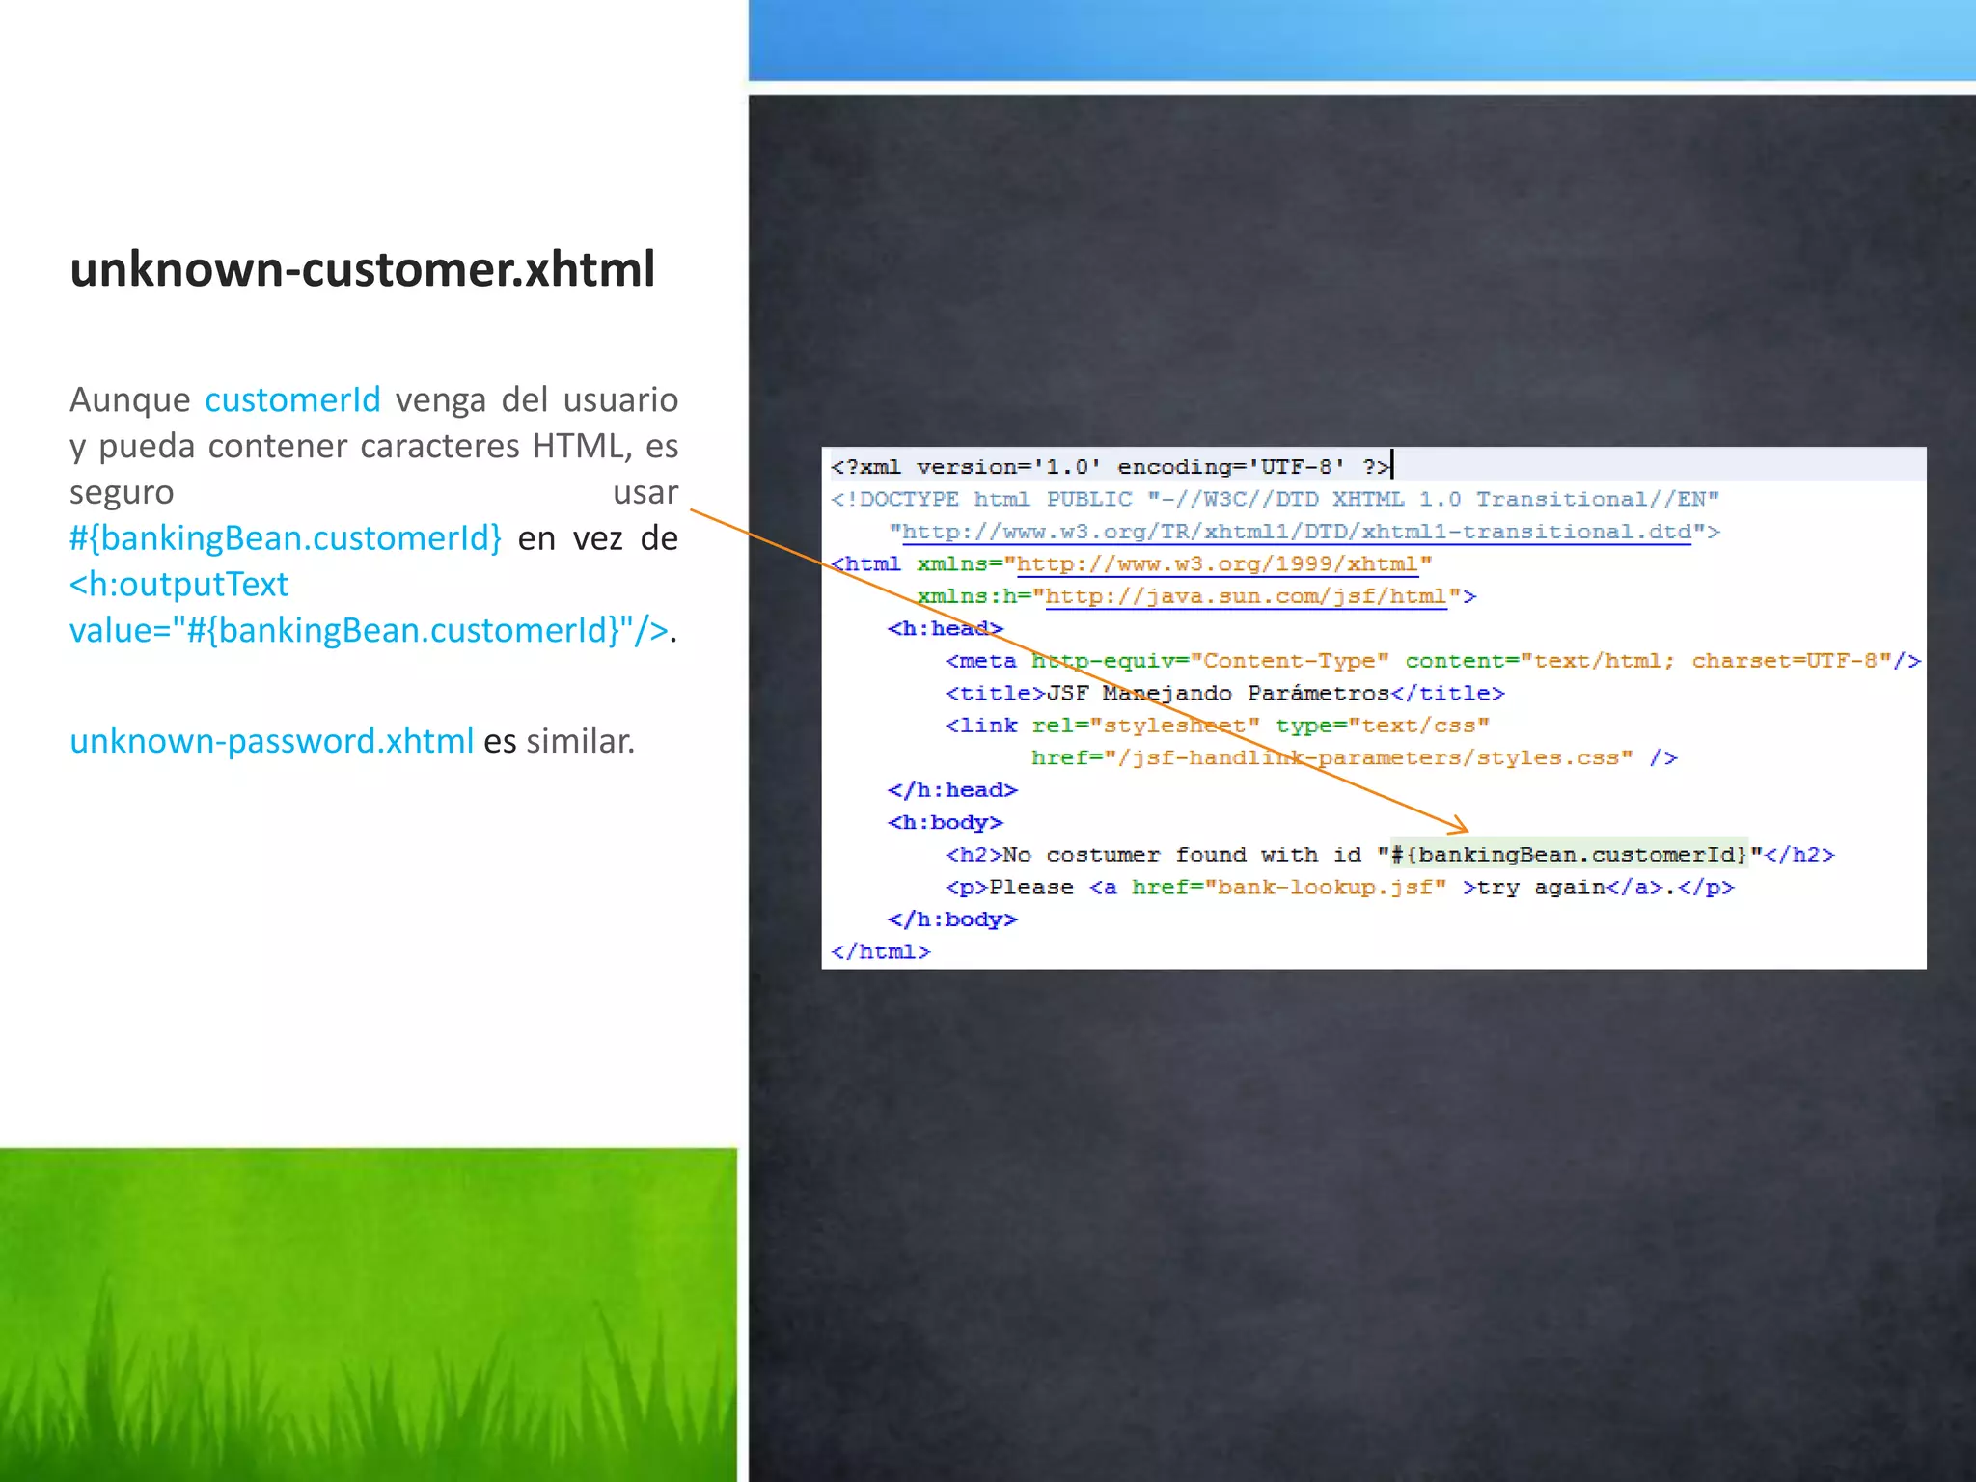Click the opening '<h:head>' tag in the code

pyautogui.click(x=946, y=629)
